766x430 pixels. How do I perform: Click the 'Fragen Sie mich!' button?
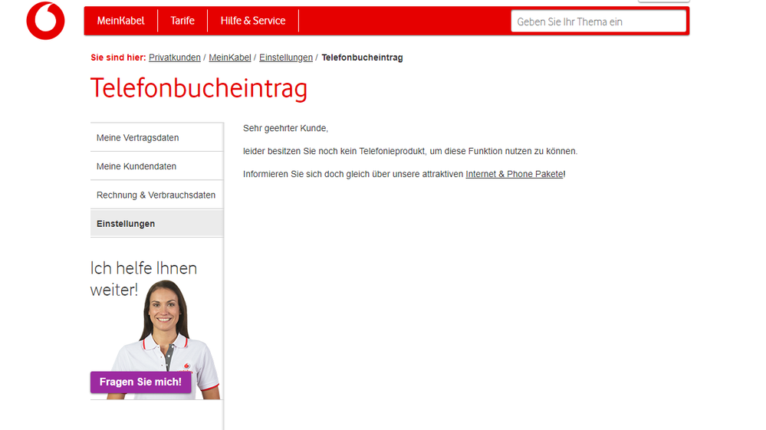point(140,382)
